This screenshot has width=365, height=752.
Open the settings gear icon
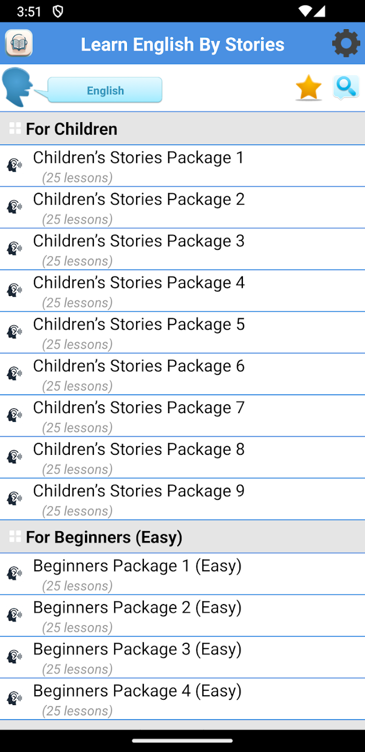[x=346, y=43]
